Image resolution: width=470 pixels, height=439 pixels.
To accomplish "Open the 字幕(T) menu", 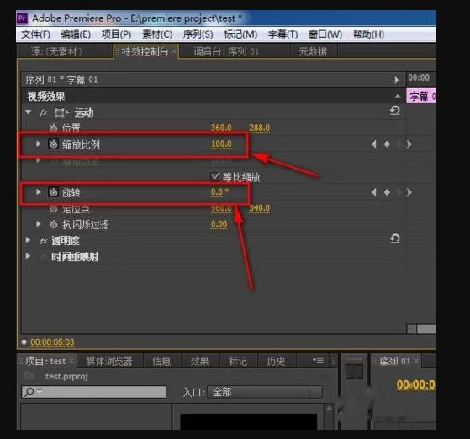I will pyautogui.click(x=283, y=34).
